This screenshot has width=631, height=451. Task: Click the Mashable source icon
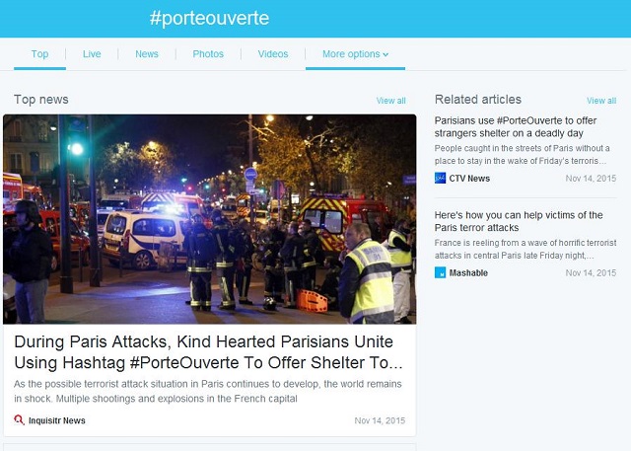click(441, 272)
